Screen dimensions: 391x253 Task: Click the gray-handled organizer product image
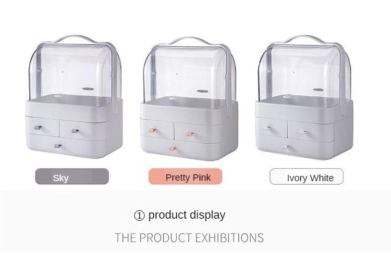[x=75, y=97]
